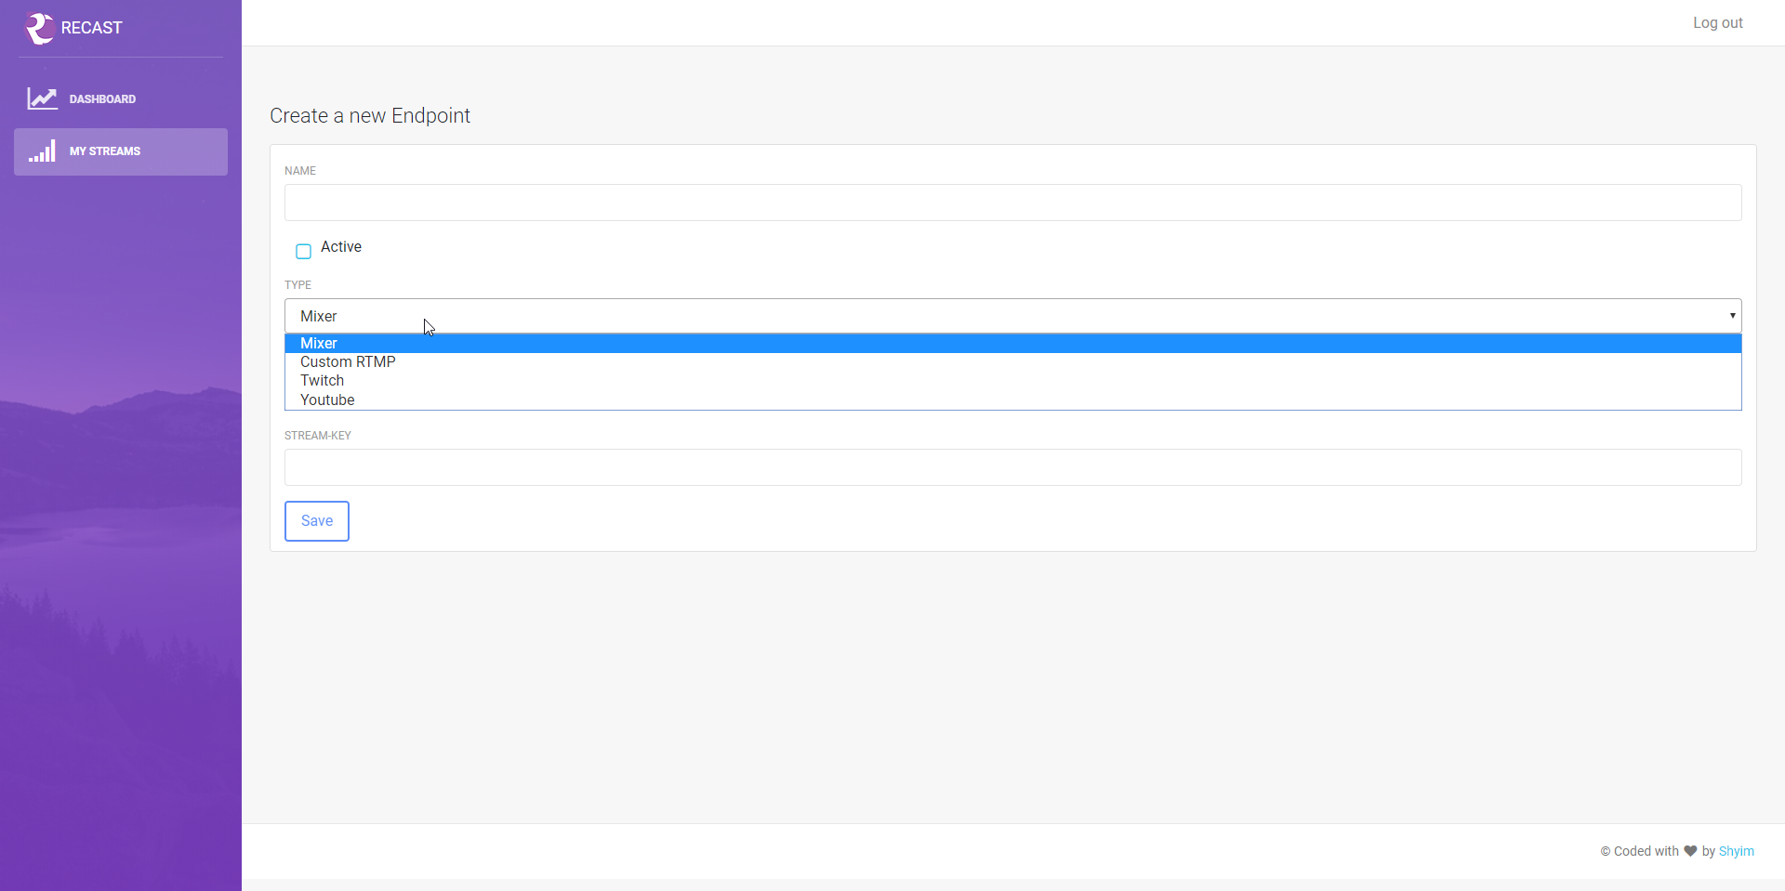
Task: Click the heart icon in footer
Action: (1690, 851)
